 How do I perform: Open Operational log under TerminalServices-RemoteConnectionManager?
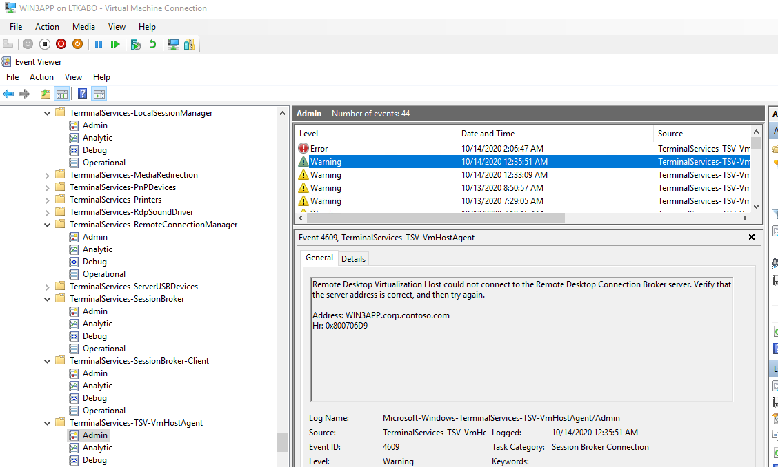pyautogui.click(x=103, y=274)
